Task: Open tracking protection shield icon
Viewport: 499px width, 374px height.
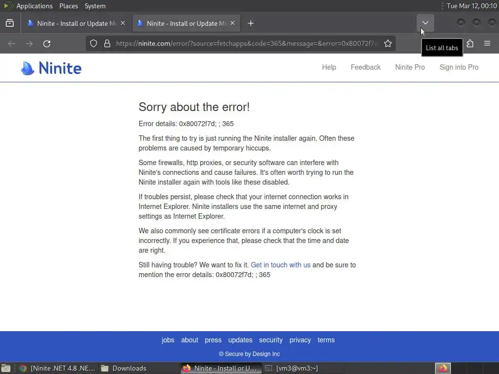Action: pyautogui.click(x=93, y=43)
